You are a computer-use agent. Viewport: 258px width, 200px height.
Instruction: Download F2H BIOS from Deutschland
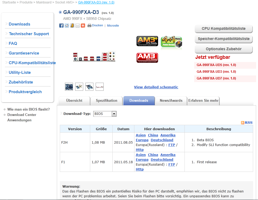tap(162, 140)
